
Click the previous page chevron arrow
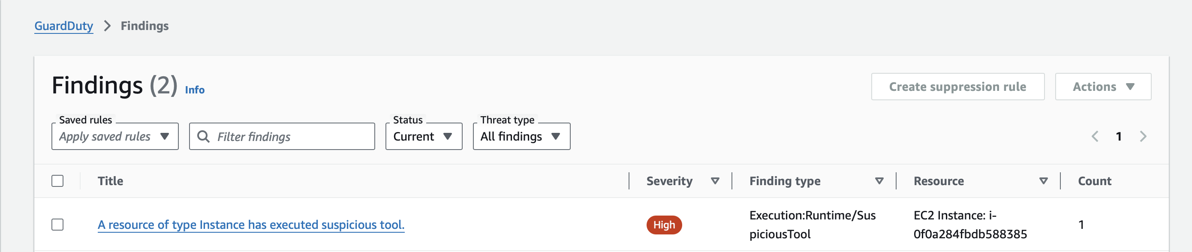[1095, 136]
